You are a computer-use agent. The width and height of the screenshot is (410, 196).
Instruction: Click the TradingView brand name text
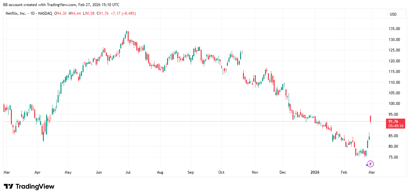coord(35,186)
